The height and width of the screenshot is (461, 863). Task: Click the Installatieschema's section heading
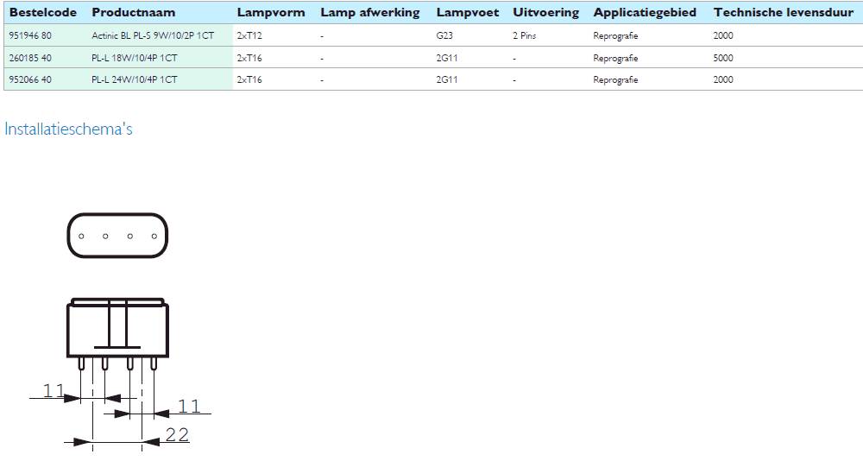click(x=68, y=129)
